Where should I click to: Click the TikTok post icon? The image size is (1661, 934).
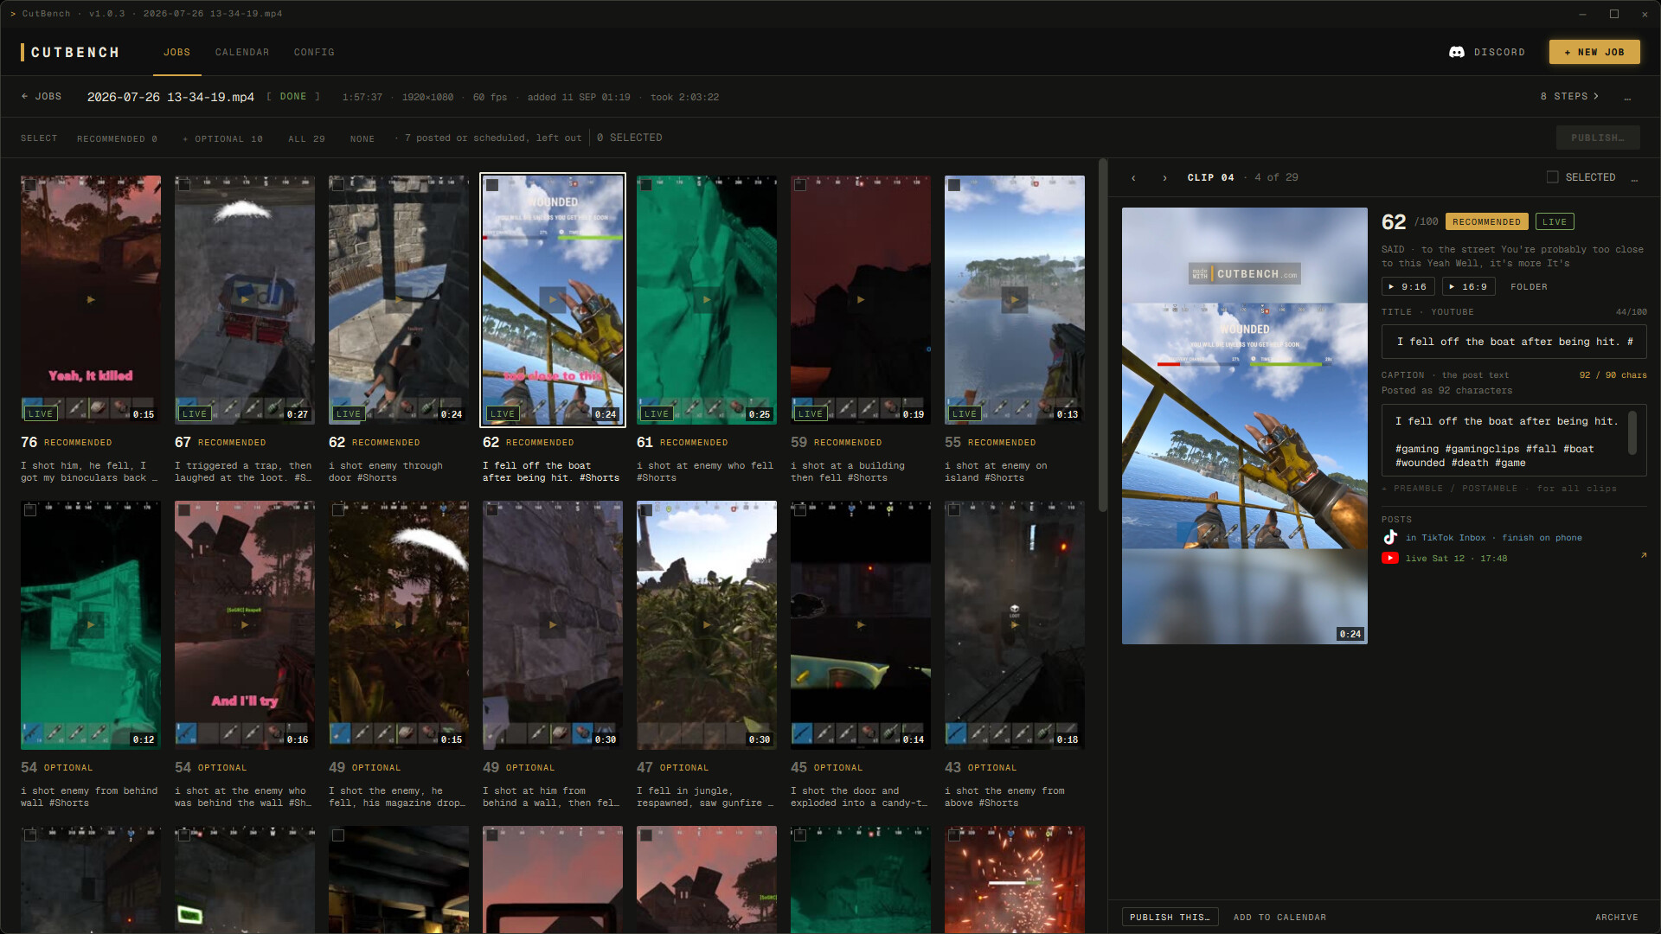[1390, 537]
